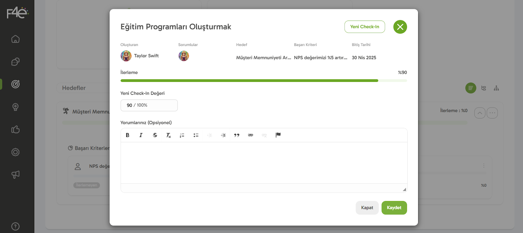Open the megaphone announcements sidebar icon
The width and height of the screenshot is (523, 233).
[x=15, y=175]
